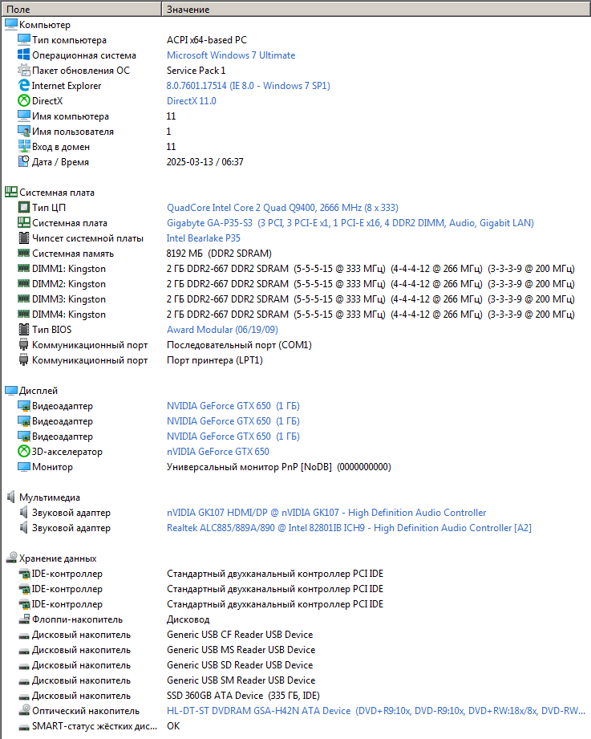Click the DirectX Xbox-style icon
Viewport: 591px width, 739px height.
coord(23,100)
